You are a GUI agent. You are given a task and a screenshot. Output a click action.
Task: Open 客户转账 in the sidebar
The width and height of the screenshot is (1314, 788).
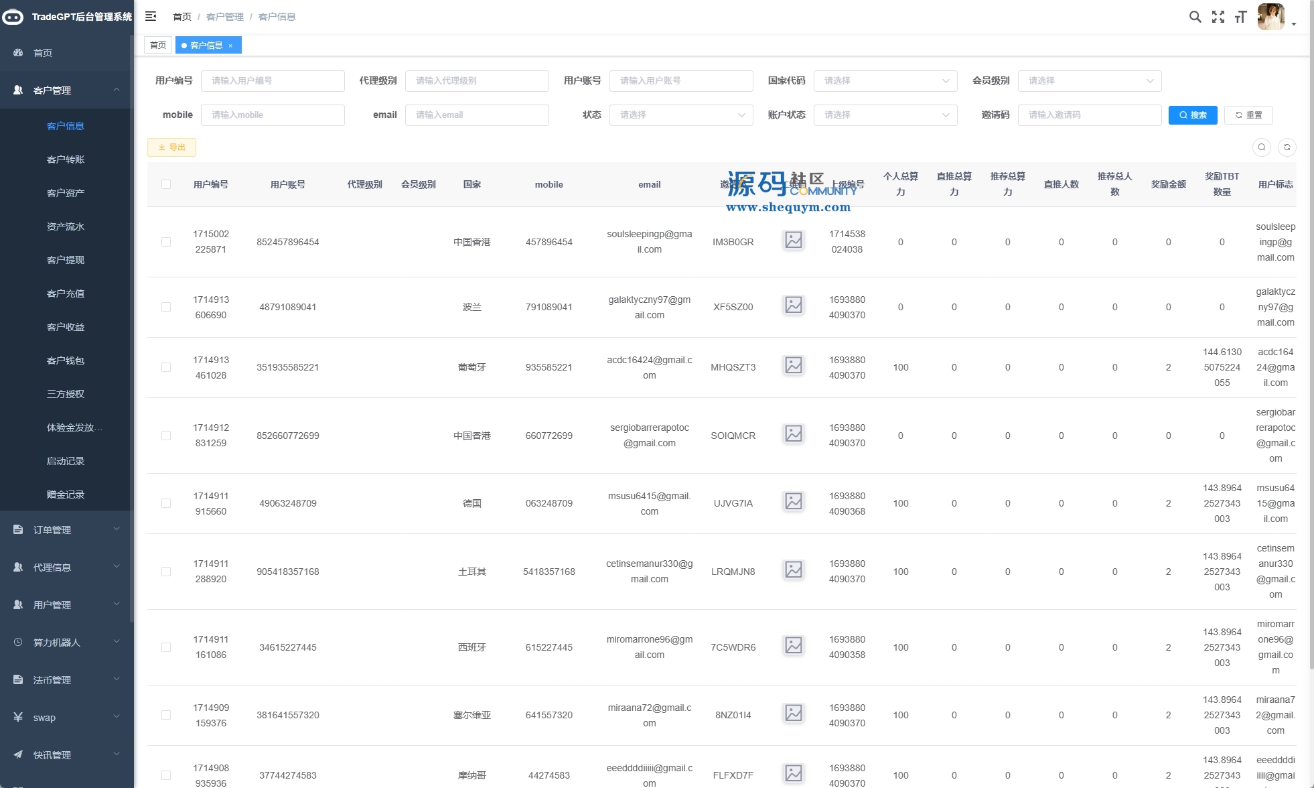click(x=66, y=159)
